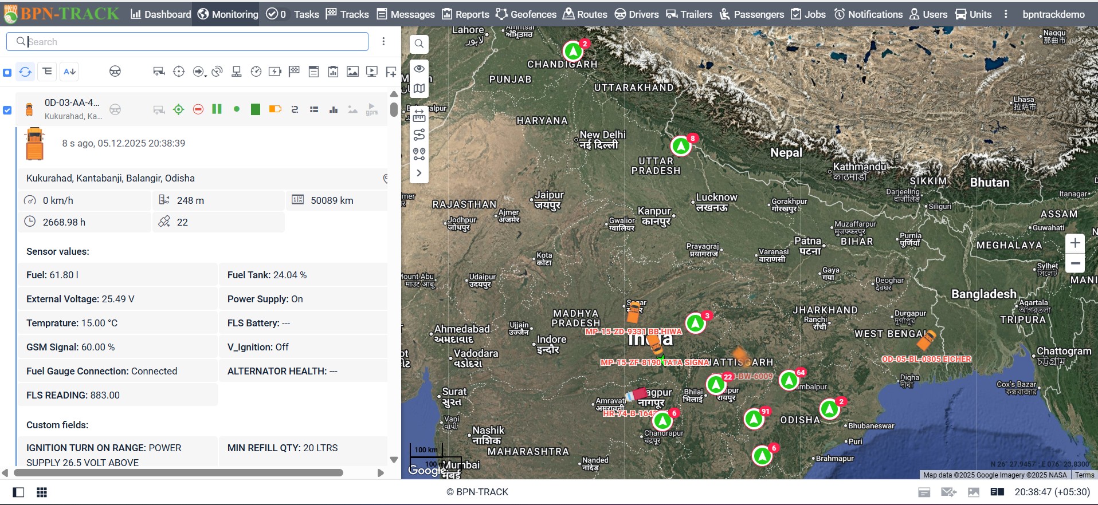Click the list icon in unit row
The height and width of the screenshot is (505, 1098).
pyautogui.click(x=314, y=109)
